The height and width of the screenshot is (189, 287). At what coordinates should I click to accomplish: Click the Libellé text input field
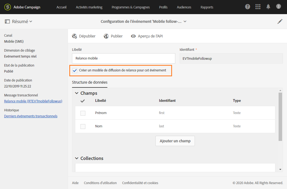click(x=124, y=58)
